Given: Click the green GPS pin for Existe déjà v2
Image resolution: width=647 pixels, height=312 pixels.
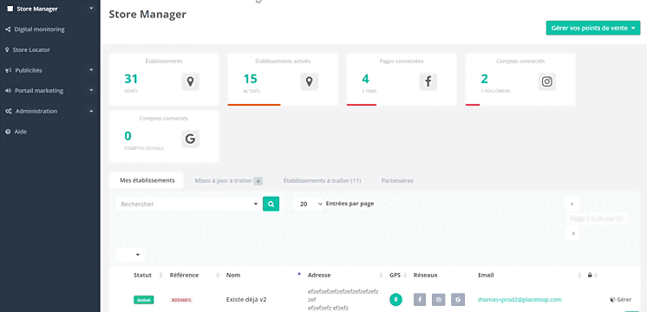Looking at the screenshot, I should [395, 300].
